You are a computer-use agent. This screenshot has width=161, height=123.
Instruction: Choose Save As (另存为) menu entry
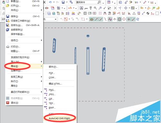pyautogui.click(x=24, y=25)
